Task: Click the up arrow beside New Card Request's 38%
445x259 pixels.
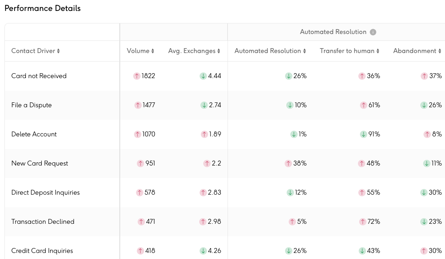Action: pos(289,163)
